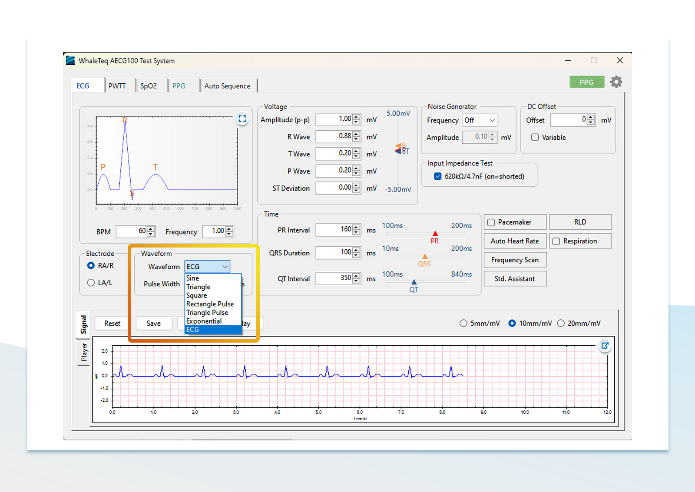The image size is (695, 492).
Task: Click the QRS Duration value field
Action: tap(334, 252)
